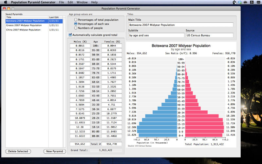Click the coffee cup menu bar icon
Viewport: 262px width, 164px height.
(x=245, y=2)
